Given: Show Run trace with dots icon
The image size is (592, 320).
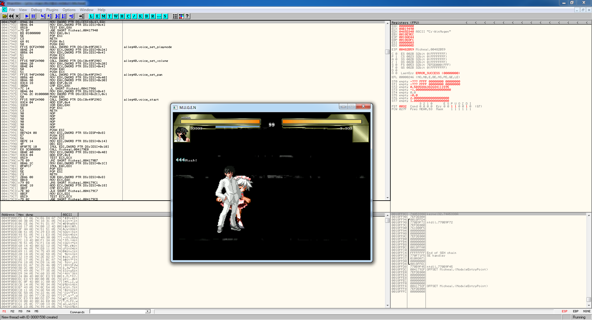Looking at the screenshot, I should coord(159,16).
